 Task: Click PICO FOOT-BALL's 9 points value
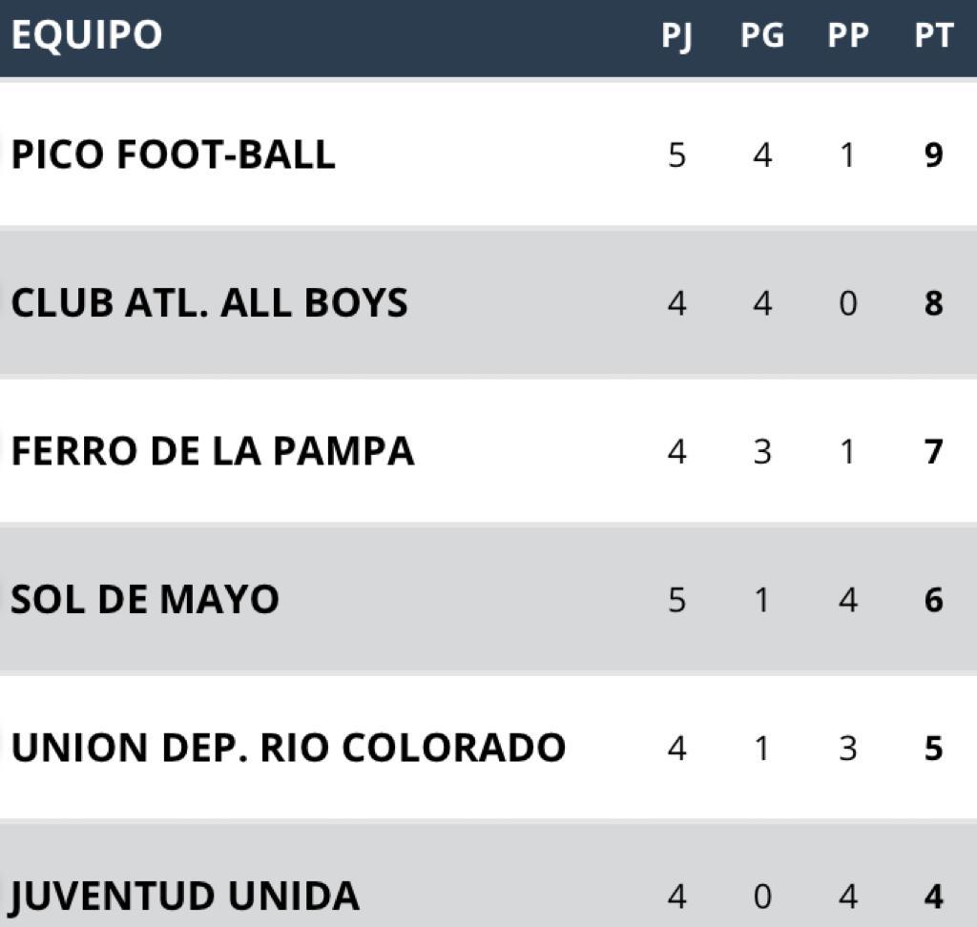(933, 154)
